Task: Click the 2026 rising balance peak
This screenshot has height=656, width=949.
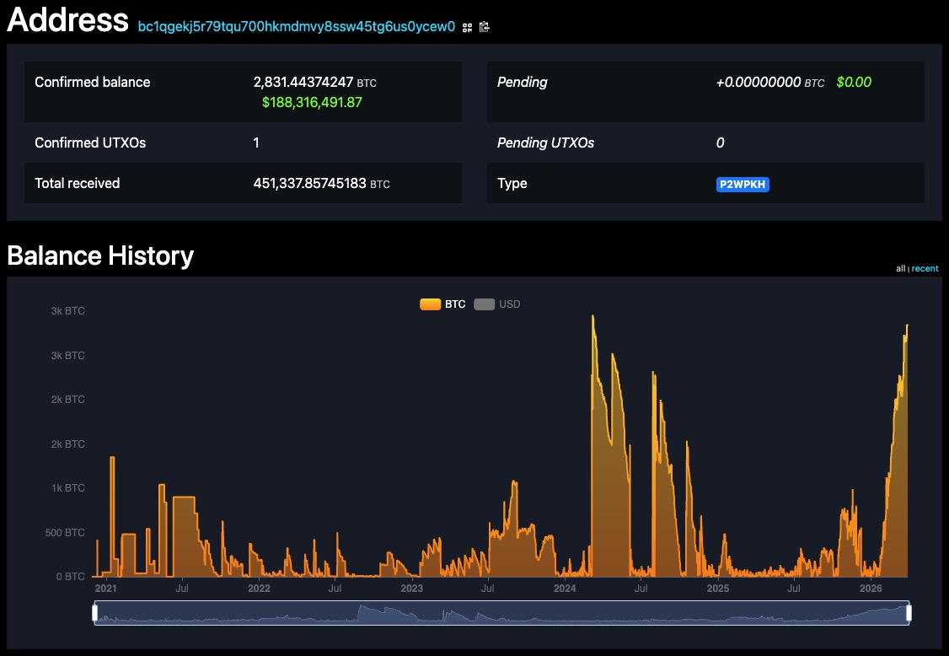Action: [907, 327]
